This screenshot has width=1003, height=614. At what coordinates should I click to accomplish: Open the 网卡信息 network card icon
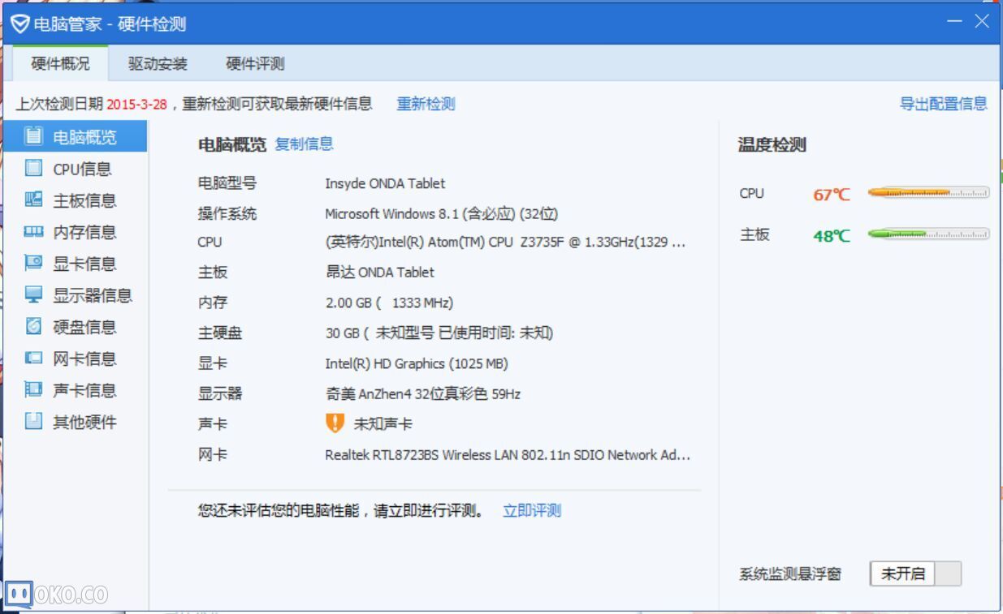(33, 359)
